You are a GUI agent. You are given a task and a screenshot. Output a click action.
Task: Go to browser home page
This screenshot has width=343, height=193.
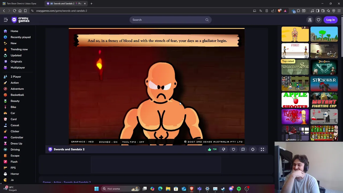point(20,11)
